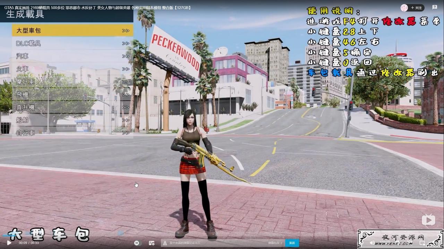Toggle the danmaku (弹) display switch
Image resolution: width=444 pixels, height=249 pixels.
click(x=138, y=243)
